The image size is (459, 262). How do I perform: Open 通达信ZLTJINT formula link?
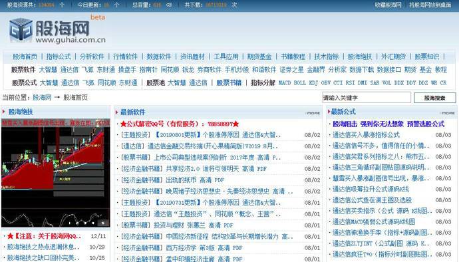click(381, 243)
